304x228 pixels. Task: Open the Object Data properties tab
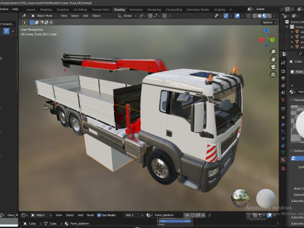click(283, 153)
